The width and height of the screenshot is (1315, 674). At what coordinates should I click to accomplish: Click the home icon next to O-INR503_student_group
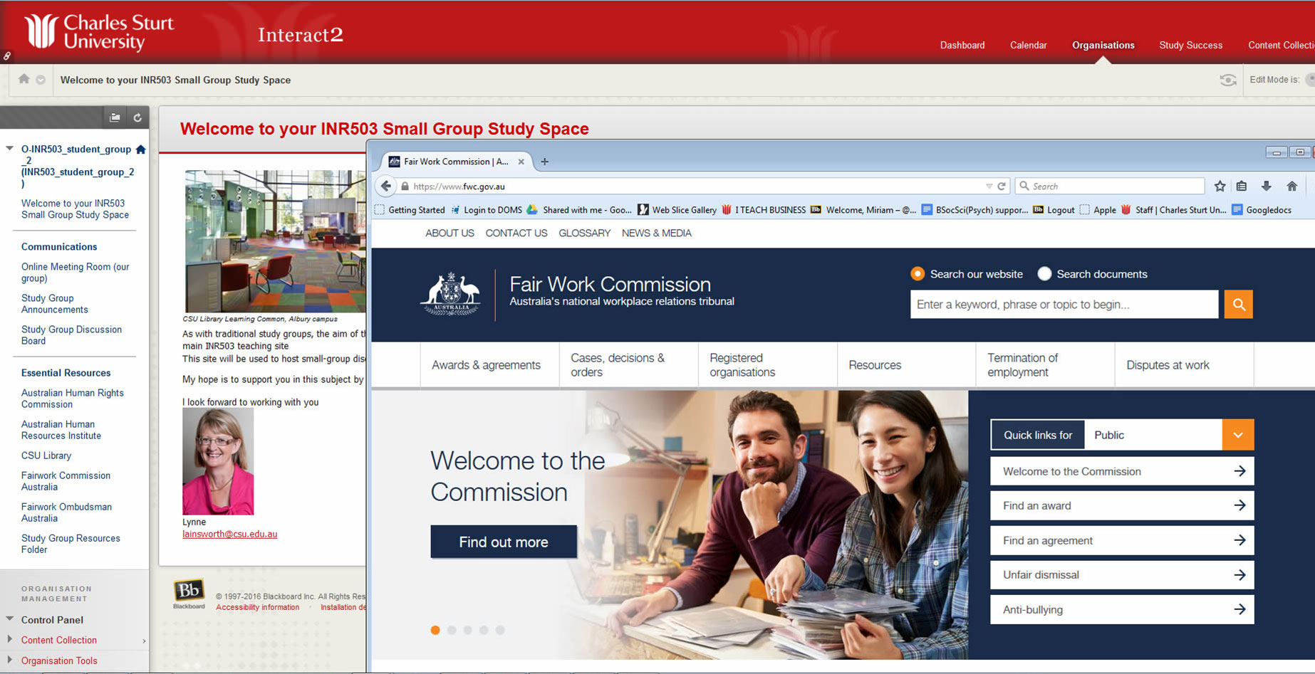click(140, 149)
